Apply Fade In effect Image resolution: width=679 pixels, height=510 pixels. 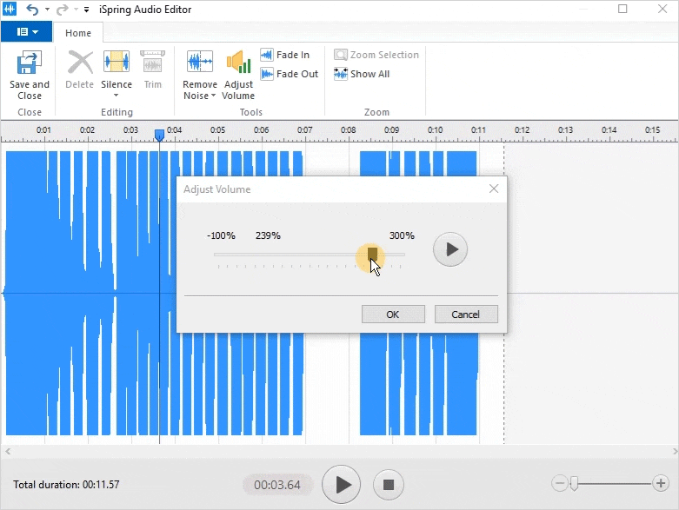pos(285,55)
